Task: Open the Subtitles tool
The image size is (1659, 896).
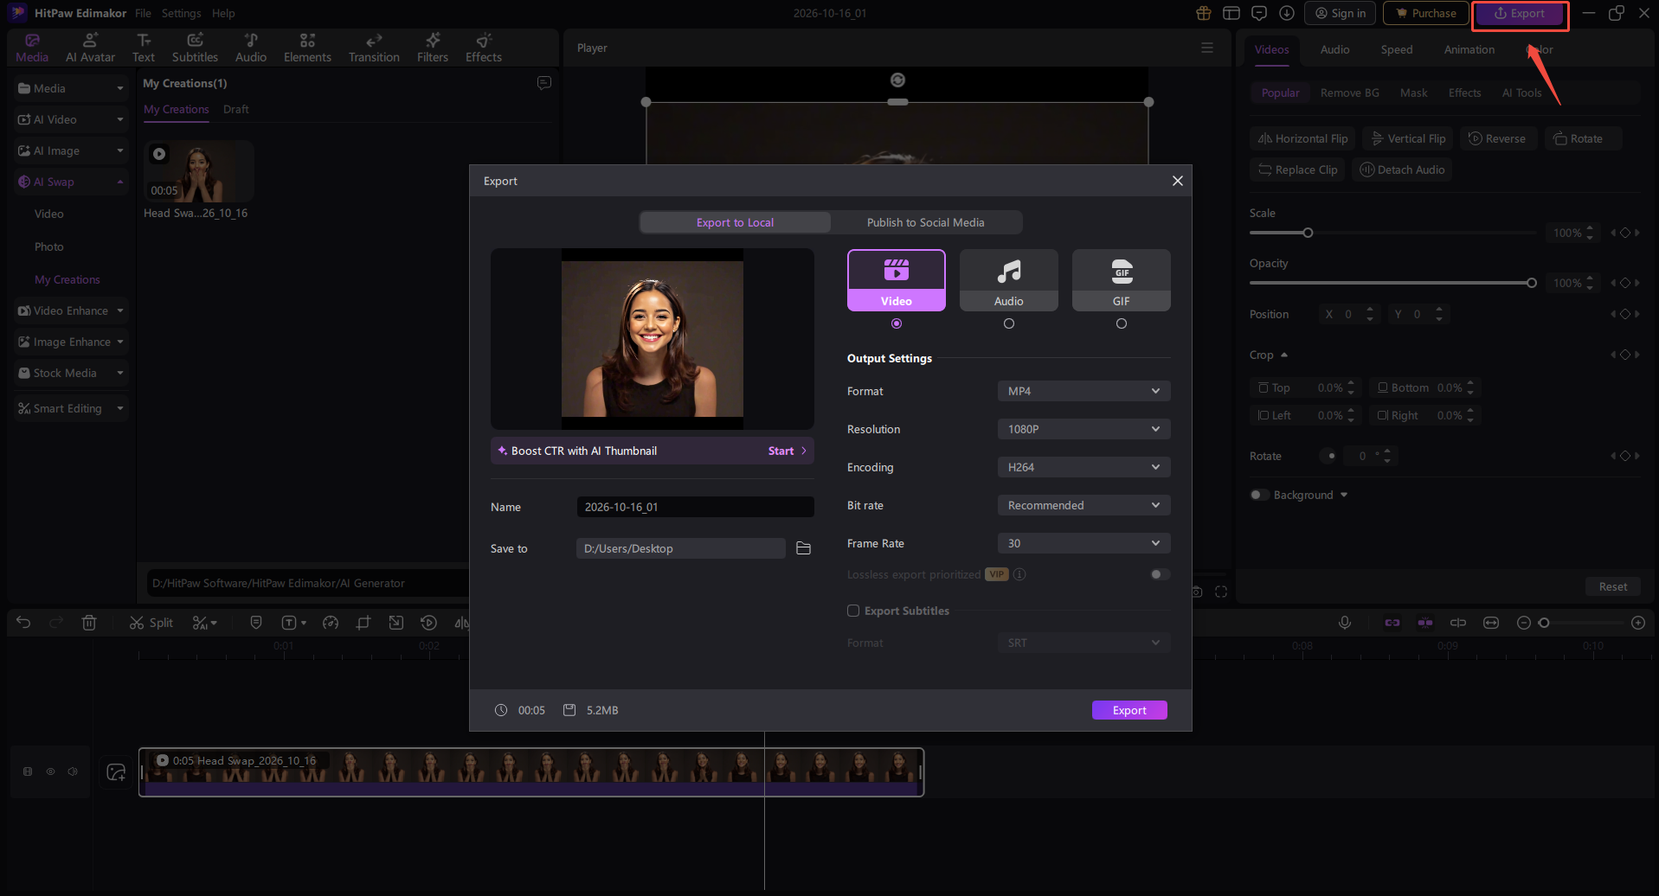Action: coord(195,48)
